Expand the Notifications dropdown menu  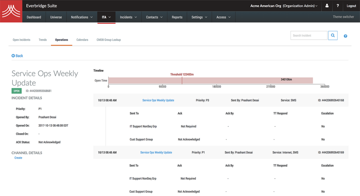(82, 17)
